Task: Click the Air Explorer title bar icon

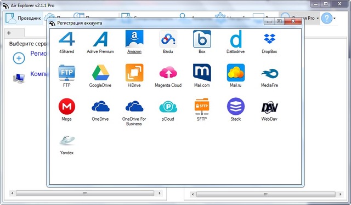Action: click(5, 5)
